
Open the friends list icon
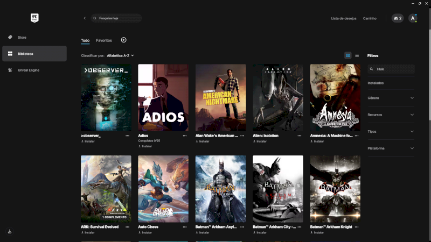click(398, 18)
